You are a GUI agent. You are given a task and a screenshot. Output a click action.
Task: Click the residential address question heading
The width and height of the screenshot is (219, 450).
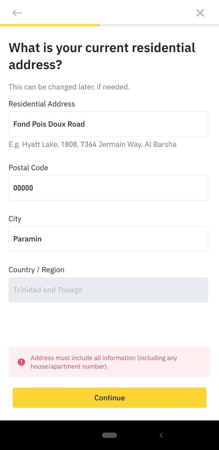(102, 56)
